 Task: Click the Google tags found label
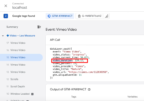[x=24, y=16]
